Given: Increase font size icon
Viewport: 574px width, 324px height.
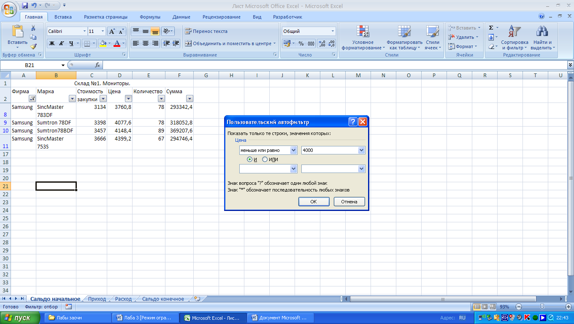Looking at the screenshot, I should tap(112, 31).
